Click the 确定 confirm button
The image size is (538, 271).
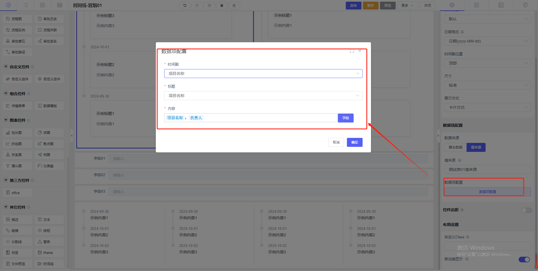354,142
